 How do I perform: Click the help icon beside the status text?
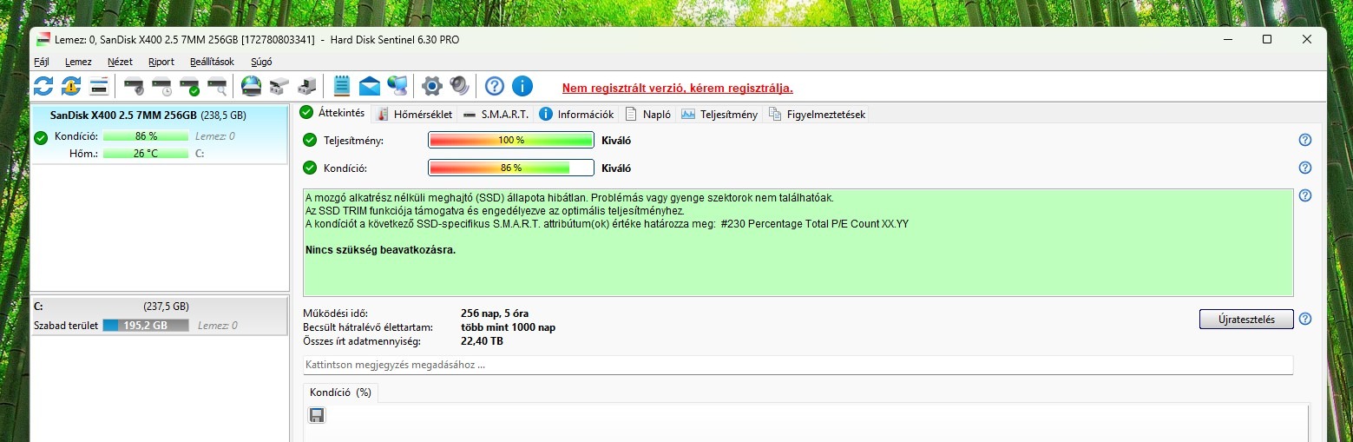point(1304,195)
